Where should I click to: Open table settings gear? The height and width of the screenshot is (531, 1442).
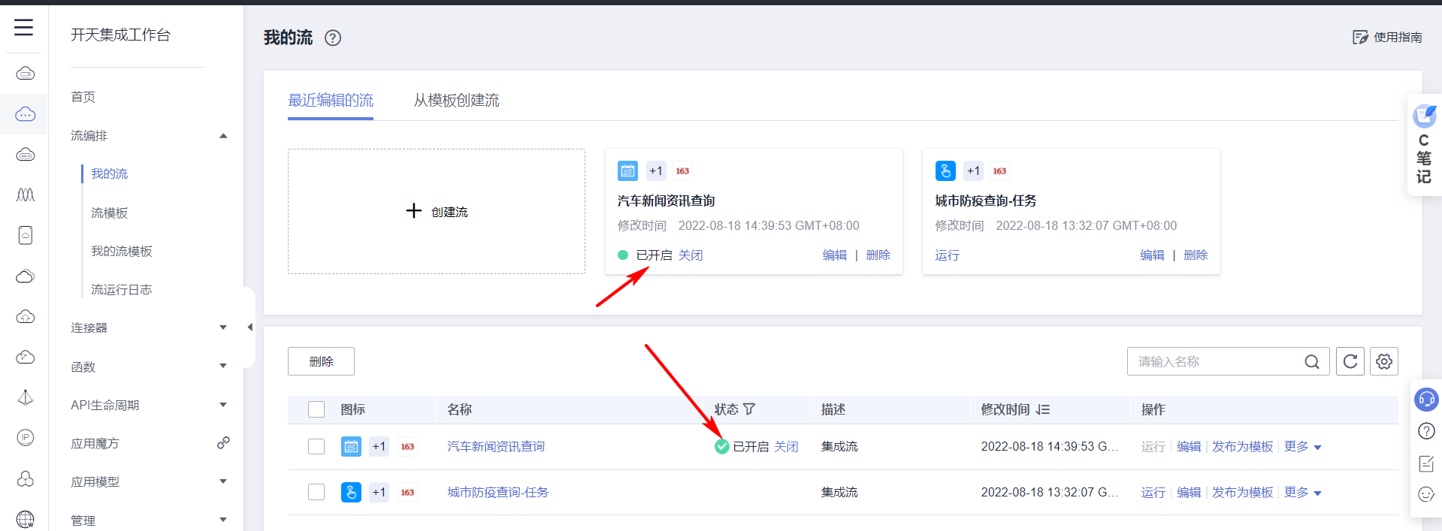pyautogui.click(x=1384, y=361)
